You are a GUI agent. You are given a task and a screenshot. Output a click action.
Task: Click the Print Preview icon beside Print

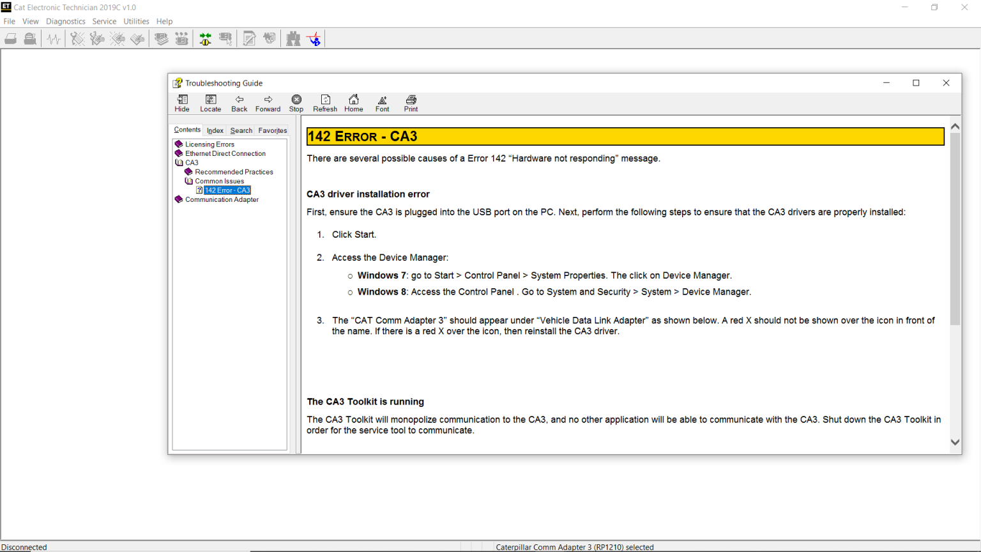29,38
